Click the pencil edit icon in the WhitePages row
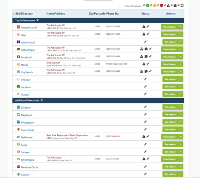The height and width of the screenshot is (178, 200). coord(148,159)
